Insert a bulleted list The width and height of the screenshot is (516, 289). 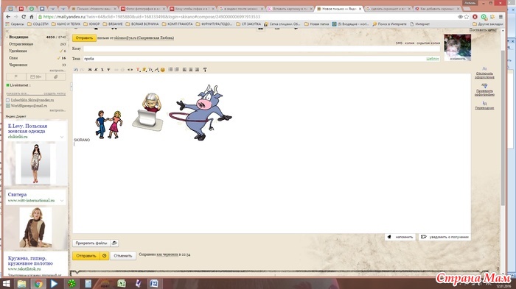[x=170, y=70]
